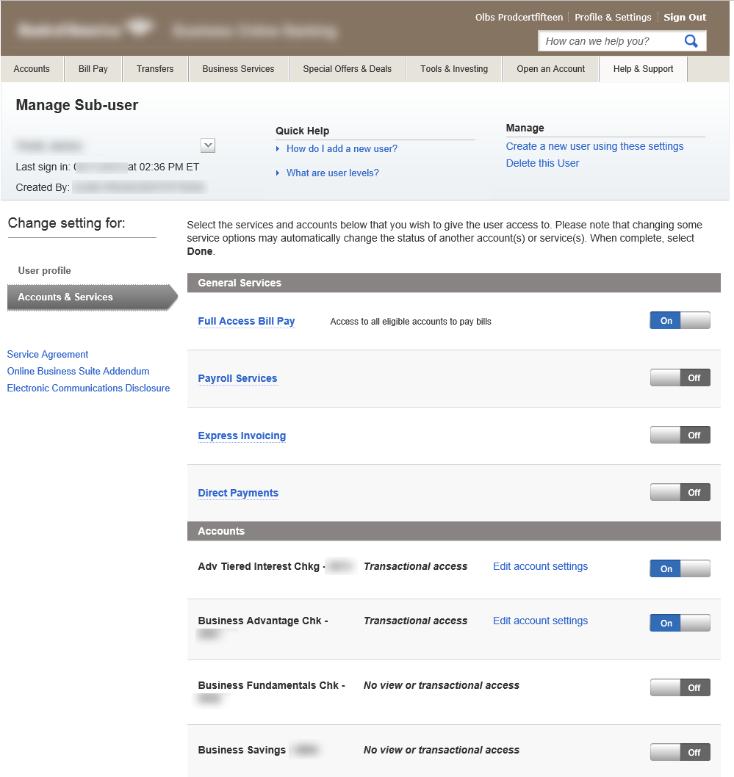This screenshot has width=734, height=777.
Task: Expand 'What are user levels?' help
Action: [x=333, y=173]
